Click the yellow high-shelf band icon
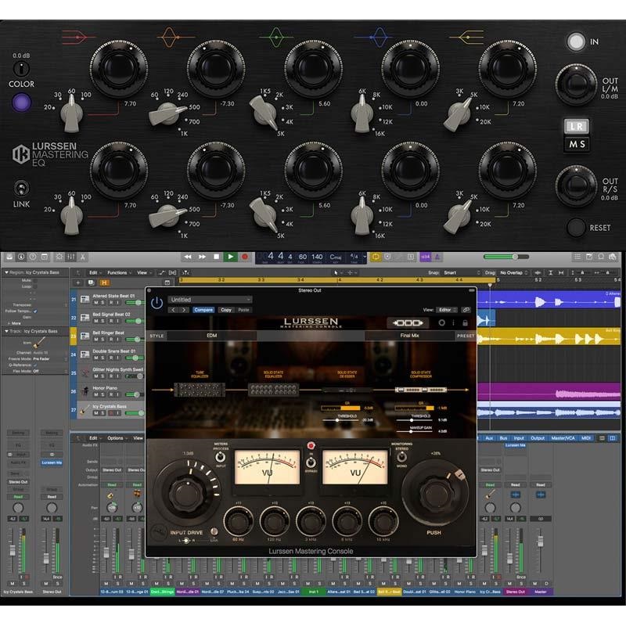This screenshot has height=626, width=626. click(466, 37)
